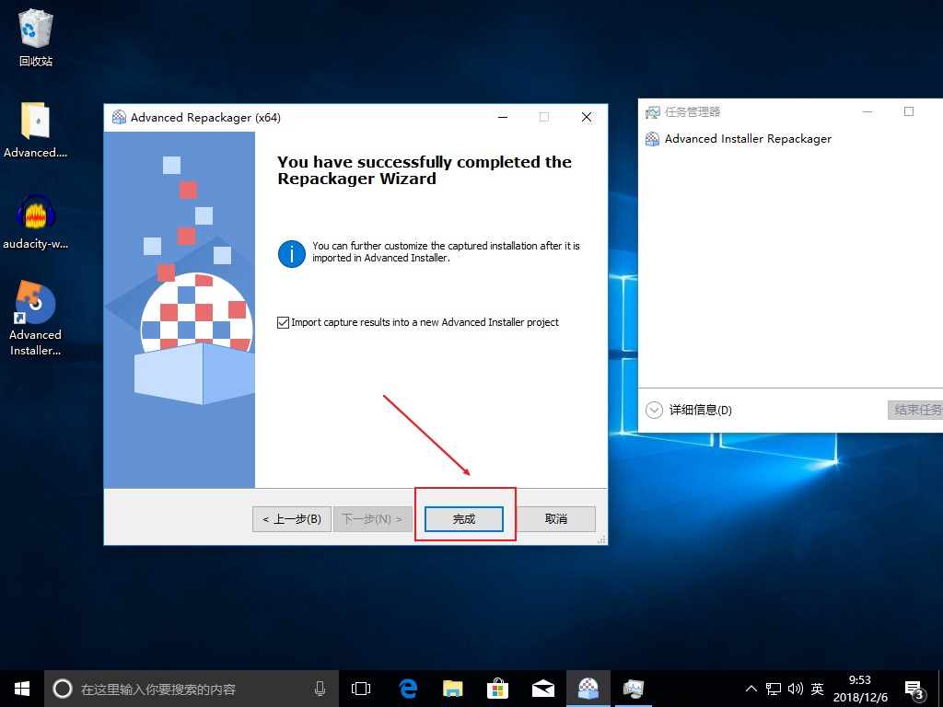Open Mail app from taskbar
This screenshot has height=707, width=943.
click(x=543, y=689)
